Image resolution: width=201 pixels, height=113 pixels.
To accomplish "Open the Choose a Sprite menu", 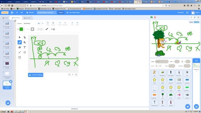I will click(188, 106).
